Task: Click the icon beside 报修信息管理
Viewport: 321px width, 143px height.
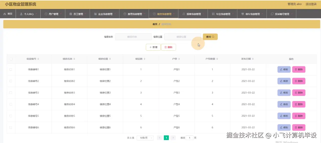Action: (184, 14)
